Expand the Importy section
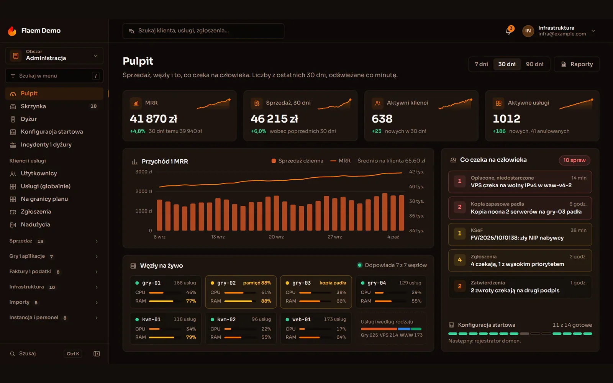The image size is (613, 383). click(x=54, y=302)
